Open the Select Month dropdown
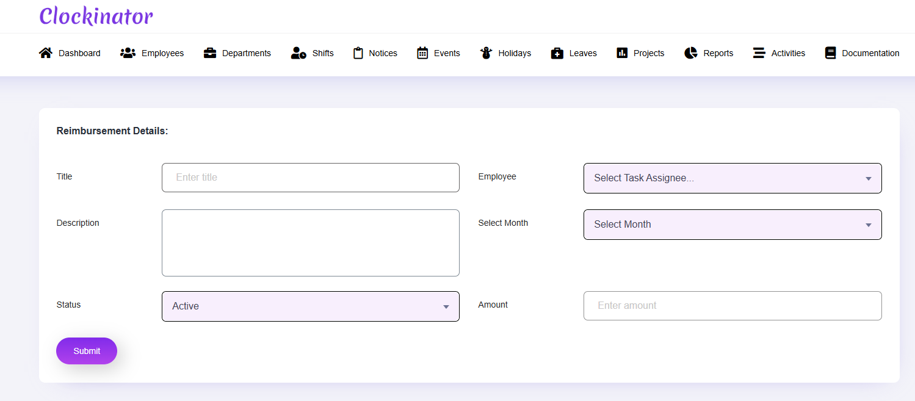 point(732,225)
